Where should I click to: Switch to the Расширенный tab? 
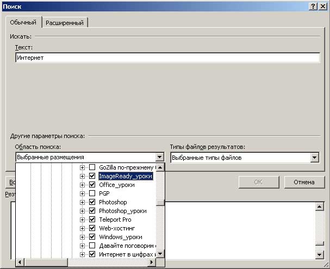tap(65, 23)
